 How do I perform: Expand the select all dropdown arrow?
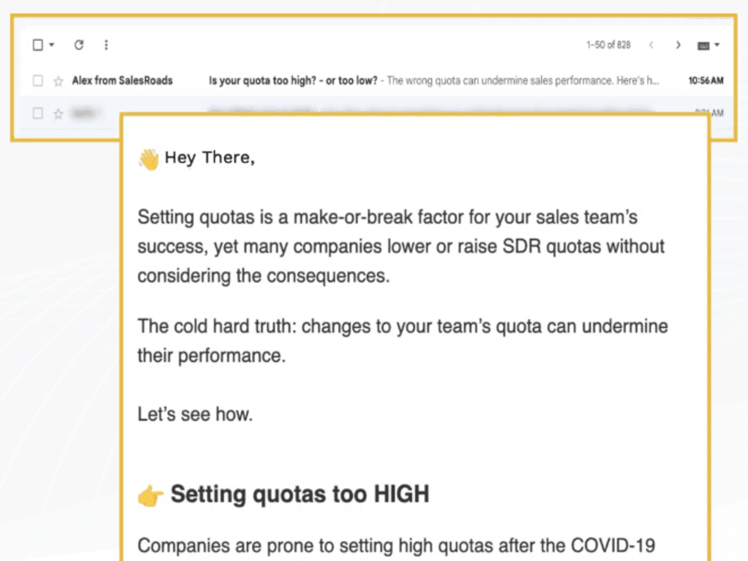[x=51, y=45]
